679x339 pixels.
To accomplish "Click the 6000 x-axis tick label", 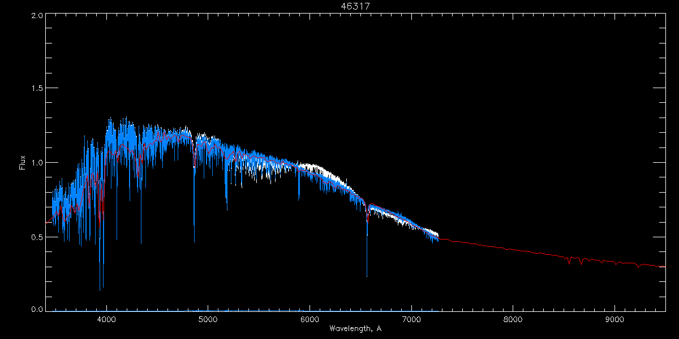I will point(310,319).
